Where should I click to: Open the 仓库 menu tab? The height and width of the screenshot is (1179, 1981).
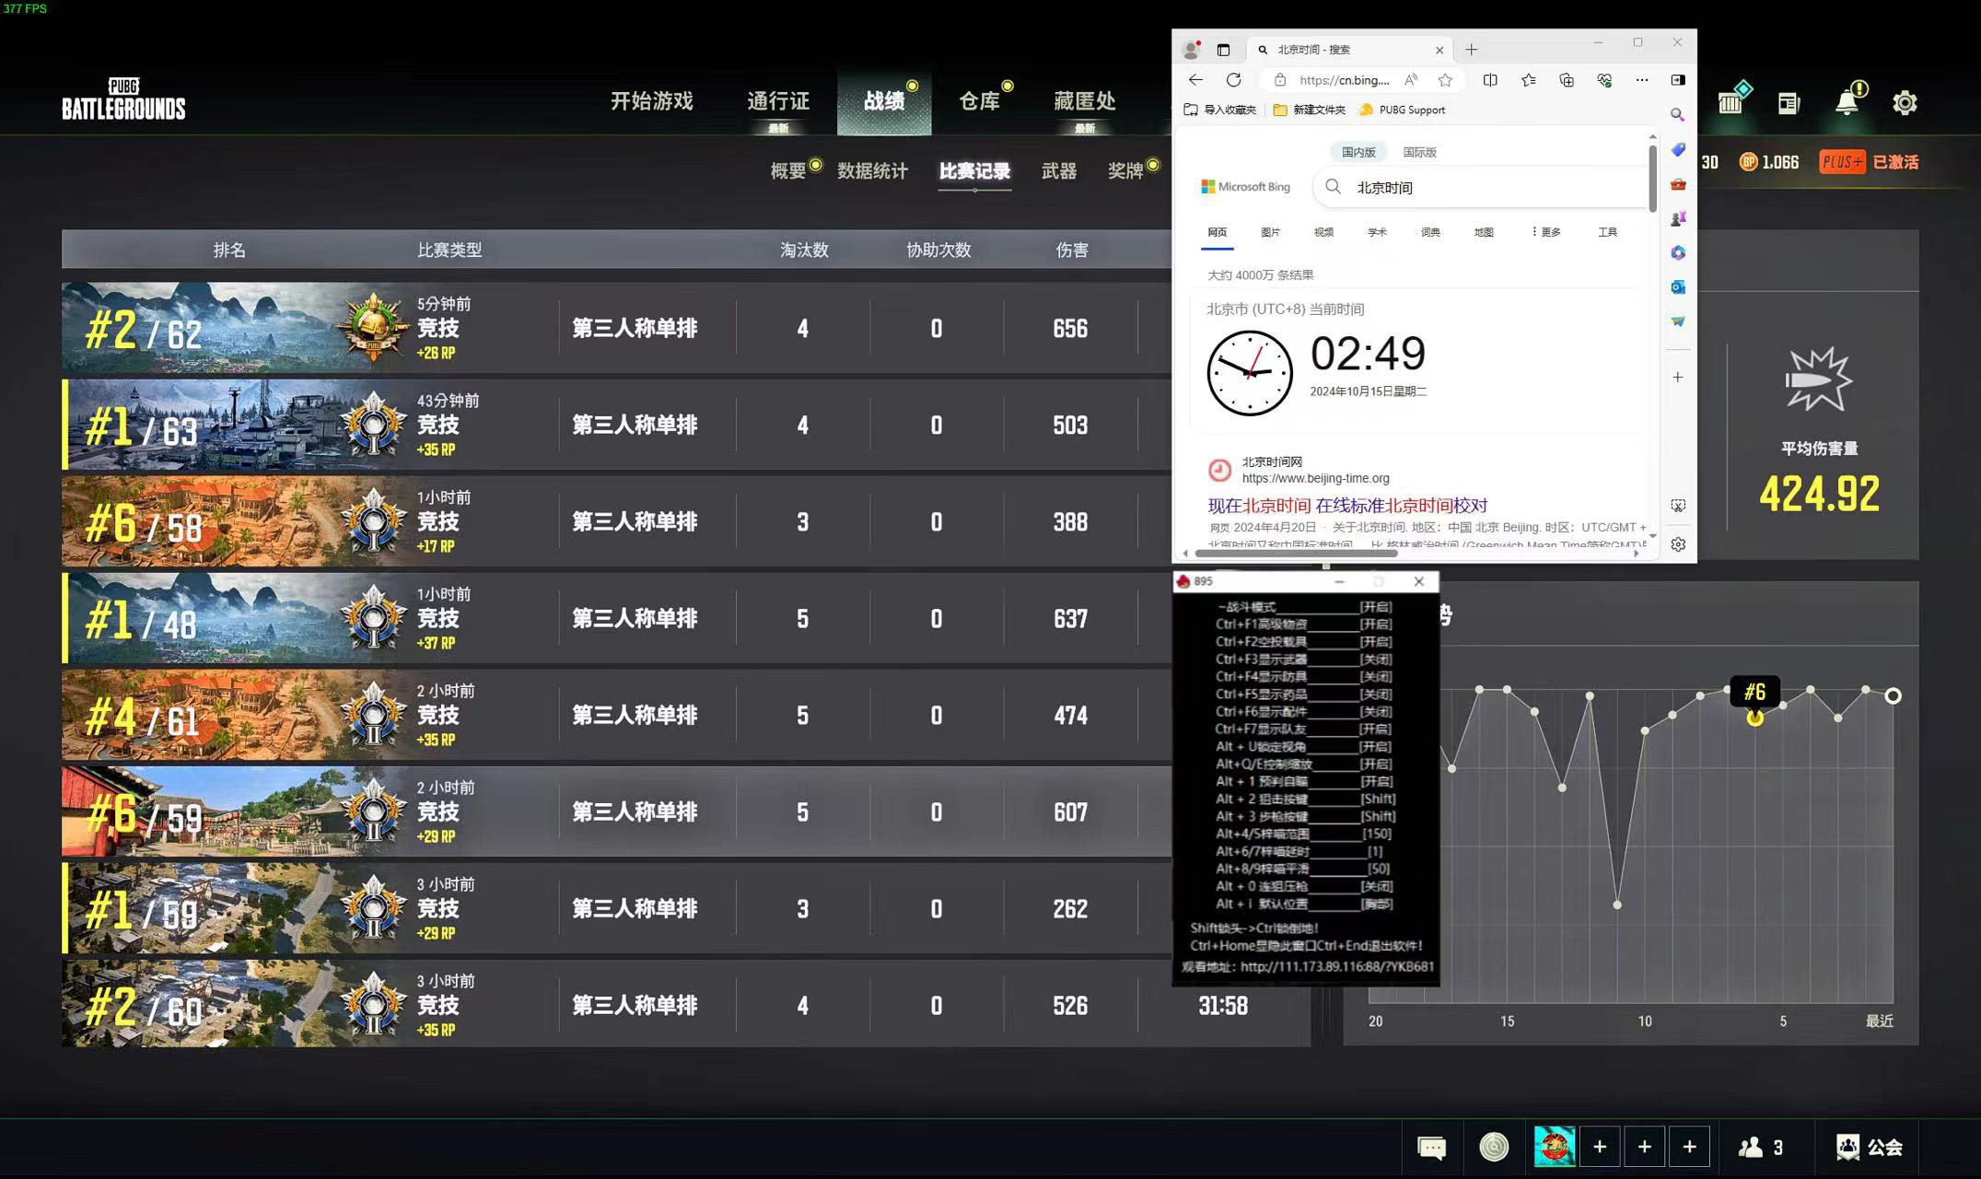979,101
